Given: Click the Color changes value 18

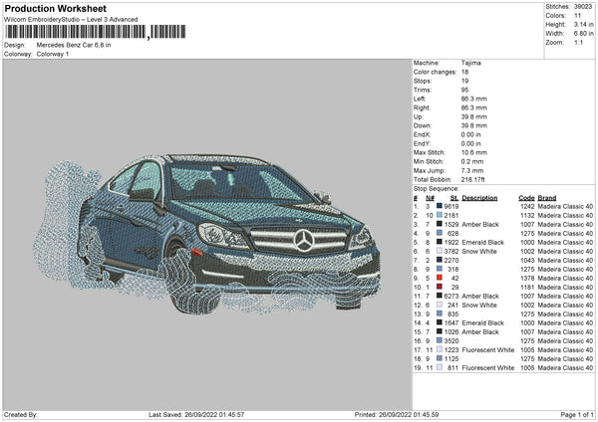Looking at the screenshot, I should [464, 72].
